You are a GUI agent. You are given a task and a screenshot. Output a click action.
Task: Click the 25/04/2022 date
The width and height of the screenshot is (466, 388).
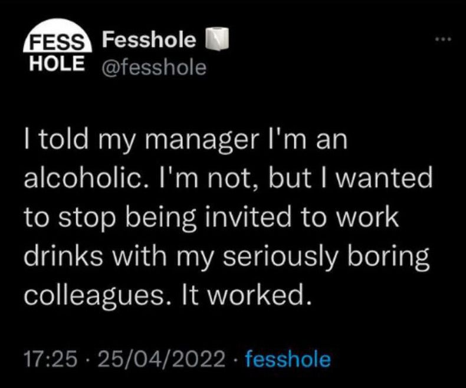(162, 358)
